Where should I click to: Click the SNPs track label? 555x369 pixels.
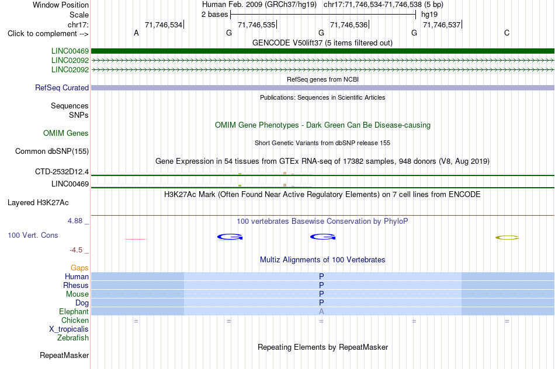(x=79, y=115)
